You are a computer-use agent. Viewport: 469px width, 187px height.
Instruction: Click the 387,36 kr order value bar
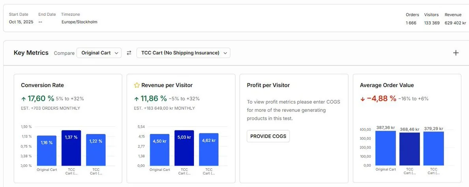[x=386, y=148]
